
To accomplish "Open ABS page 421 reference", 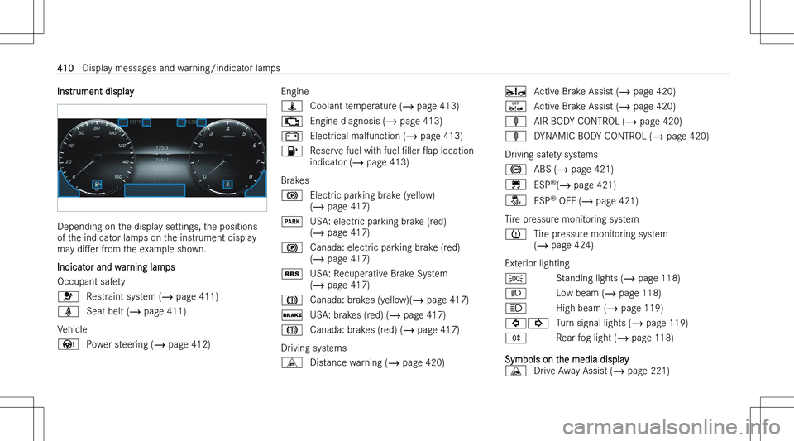I will coord(584,170).
